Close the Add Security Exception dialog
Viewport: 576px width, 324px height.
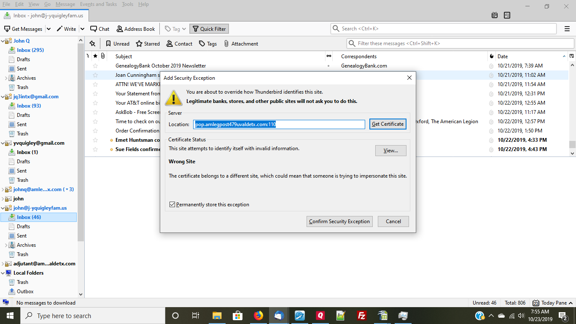pos(409,78)
